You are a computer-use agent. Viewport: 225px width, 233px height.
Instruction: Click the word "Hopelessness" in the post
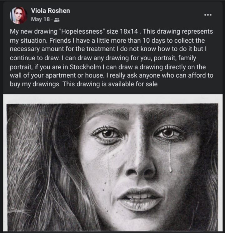81,32
